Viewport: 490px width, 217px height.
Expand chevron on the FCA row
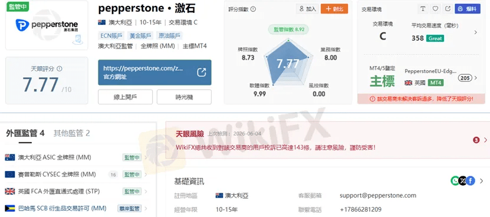(146, 192)
